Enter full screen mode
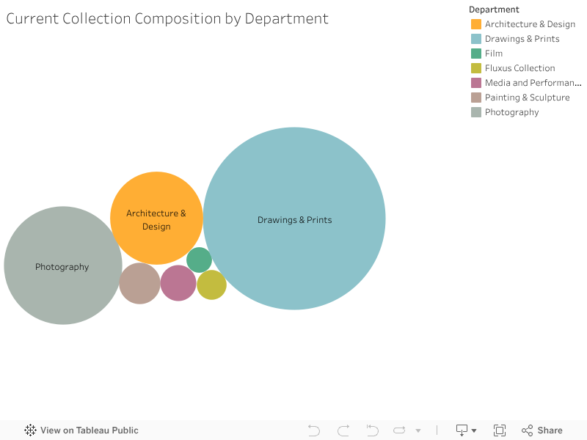This screenshot has width=587, height=440. tap(500, 430)
